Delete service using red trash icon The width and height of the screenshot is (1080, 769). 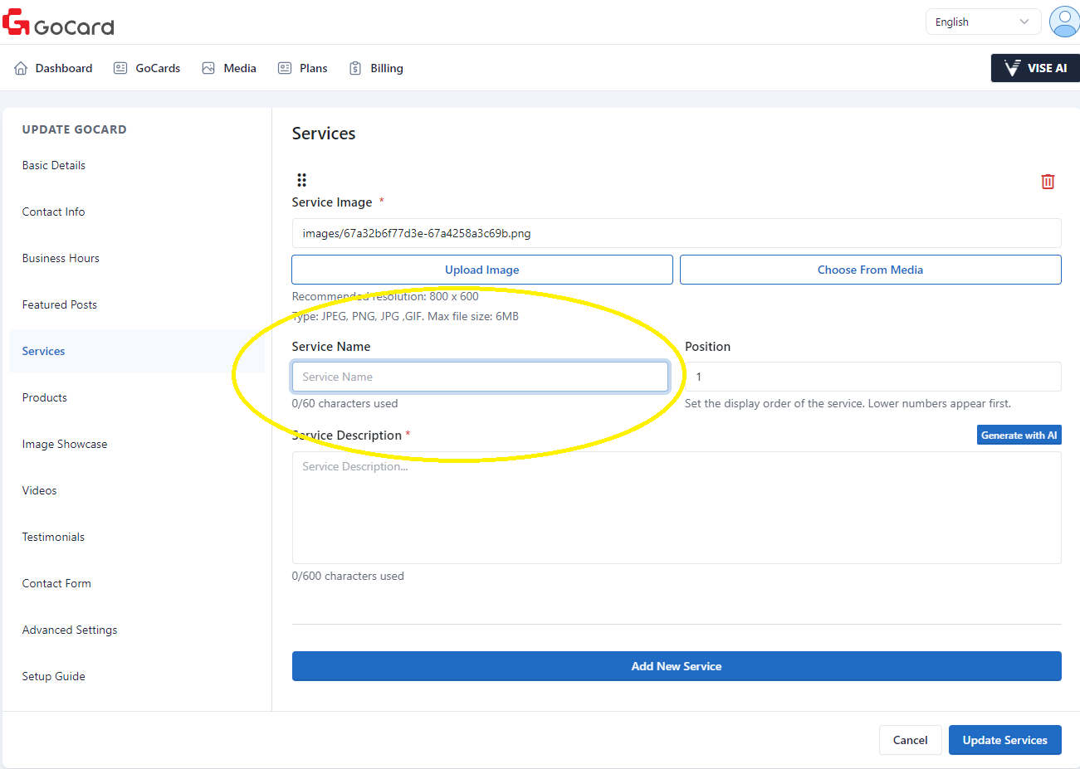coord(1048,182)
